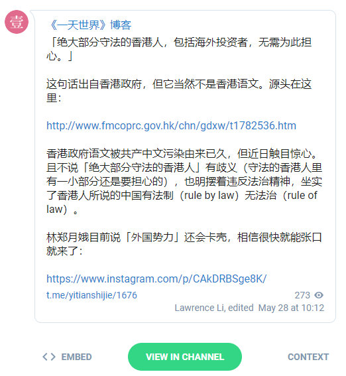Click the edited label beside author
Viewport: 346px width, 376px height.
pos(241,308)
